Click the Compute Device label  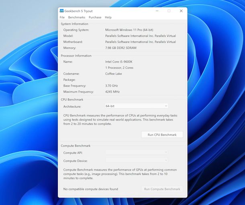coord(76,161)
